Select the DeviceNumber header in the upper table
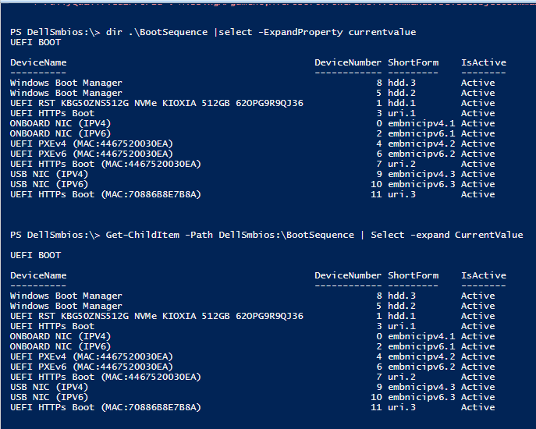 coord(348,62)
